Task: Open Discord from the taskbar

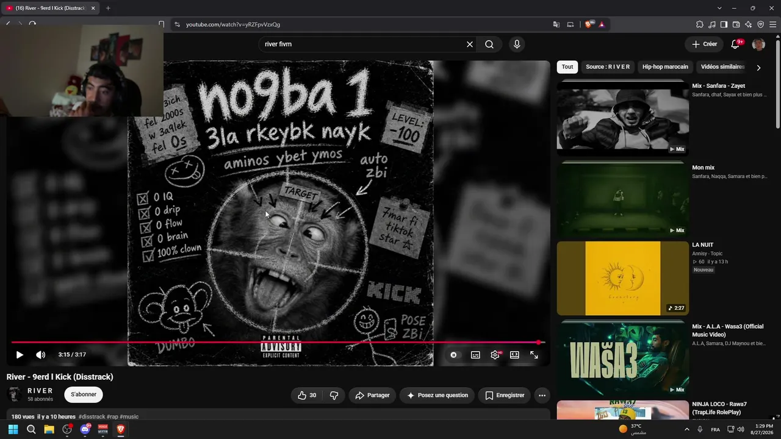Action: [x=85, y=429]
